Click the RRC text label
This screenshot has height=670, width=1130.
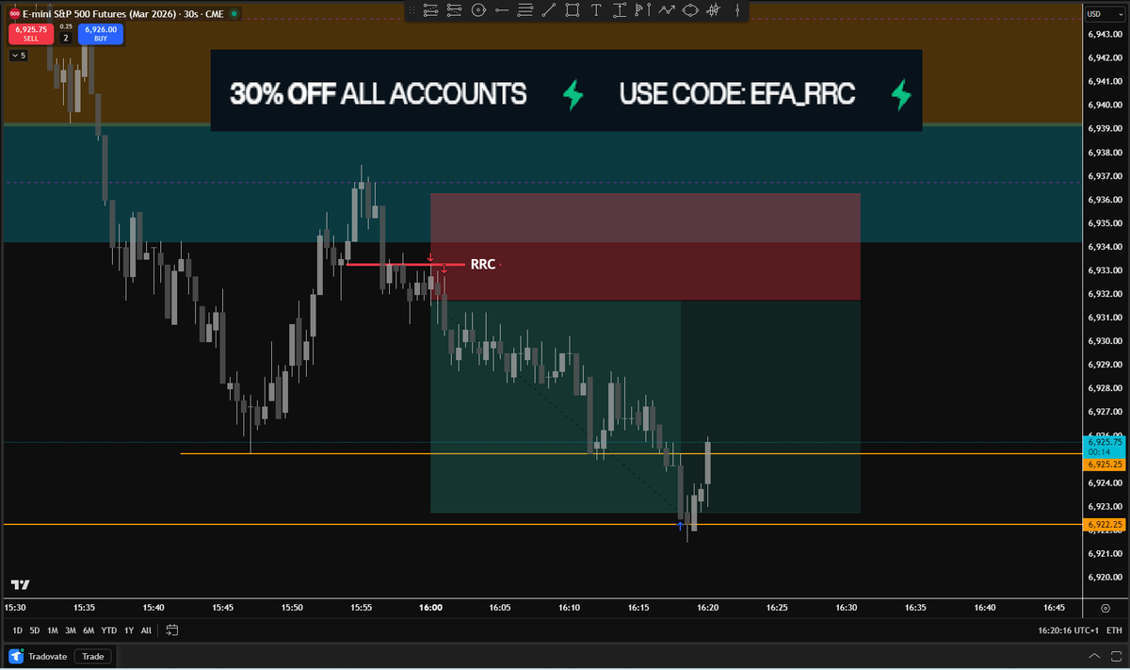483,265
